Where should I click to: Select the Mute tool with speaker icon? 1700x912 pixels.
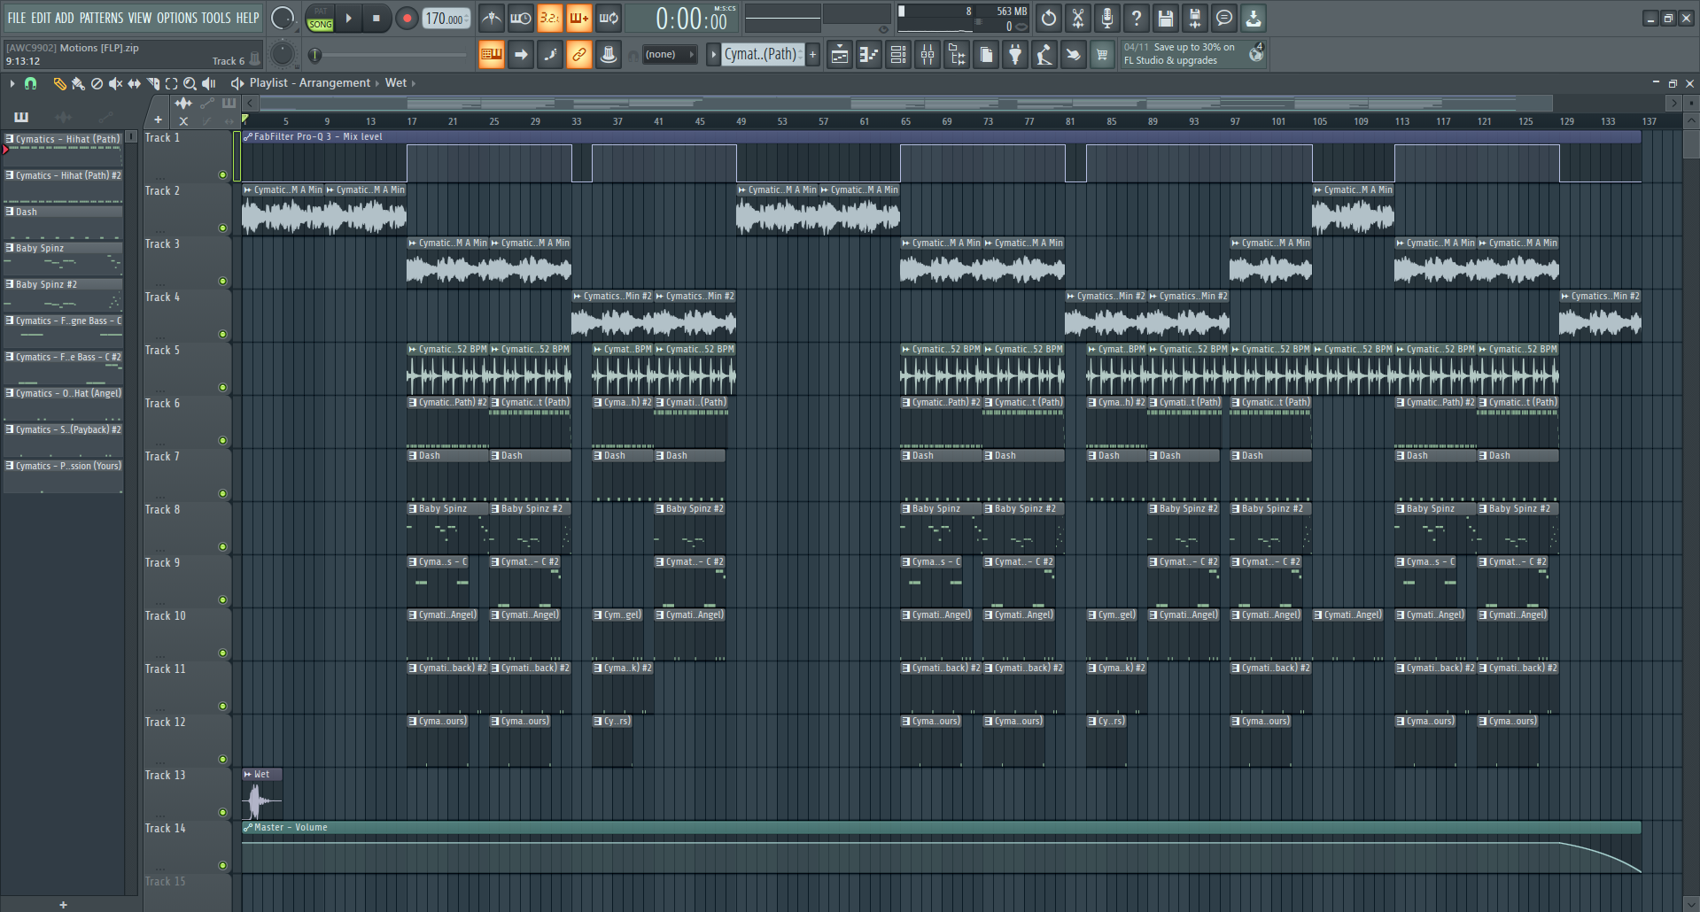115,83
